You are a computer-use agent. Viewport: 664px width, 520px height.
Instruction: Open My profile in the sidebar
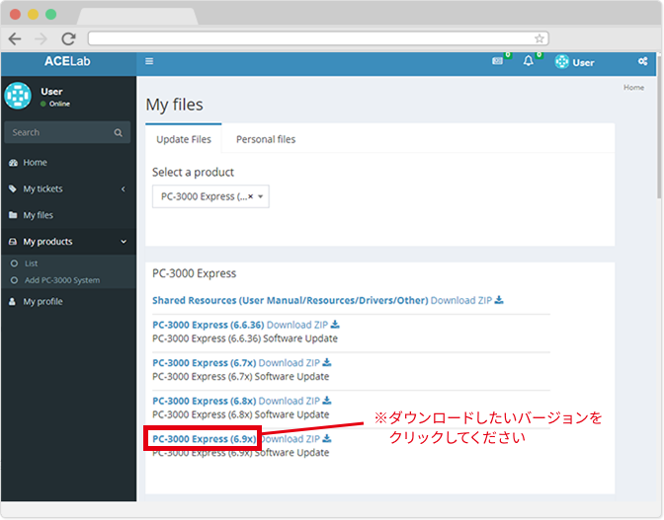[42, 301]
